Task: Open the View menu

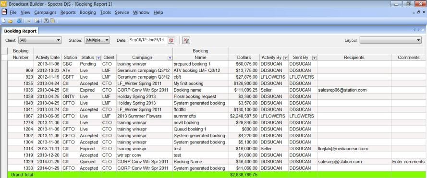Action: tap(25, 12)
